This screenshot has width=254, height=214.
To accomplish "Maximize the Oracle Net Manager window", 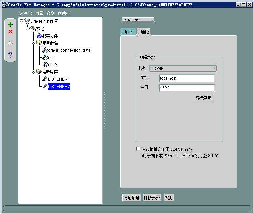I will click(244, 5).
